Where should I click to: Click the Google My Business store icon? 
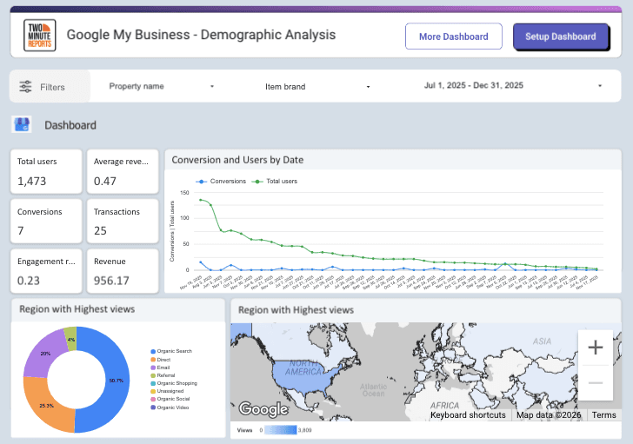[22, 125]
